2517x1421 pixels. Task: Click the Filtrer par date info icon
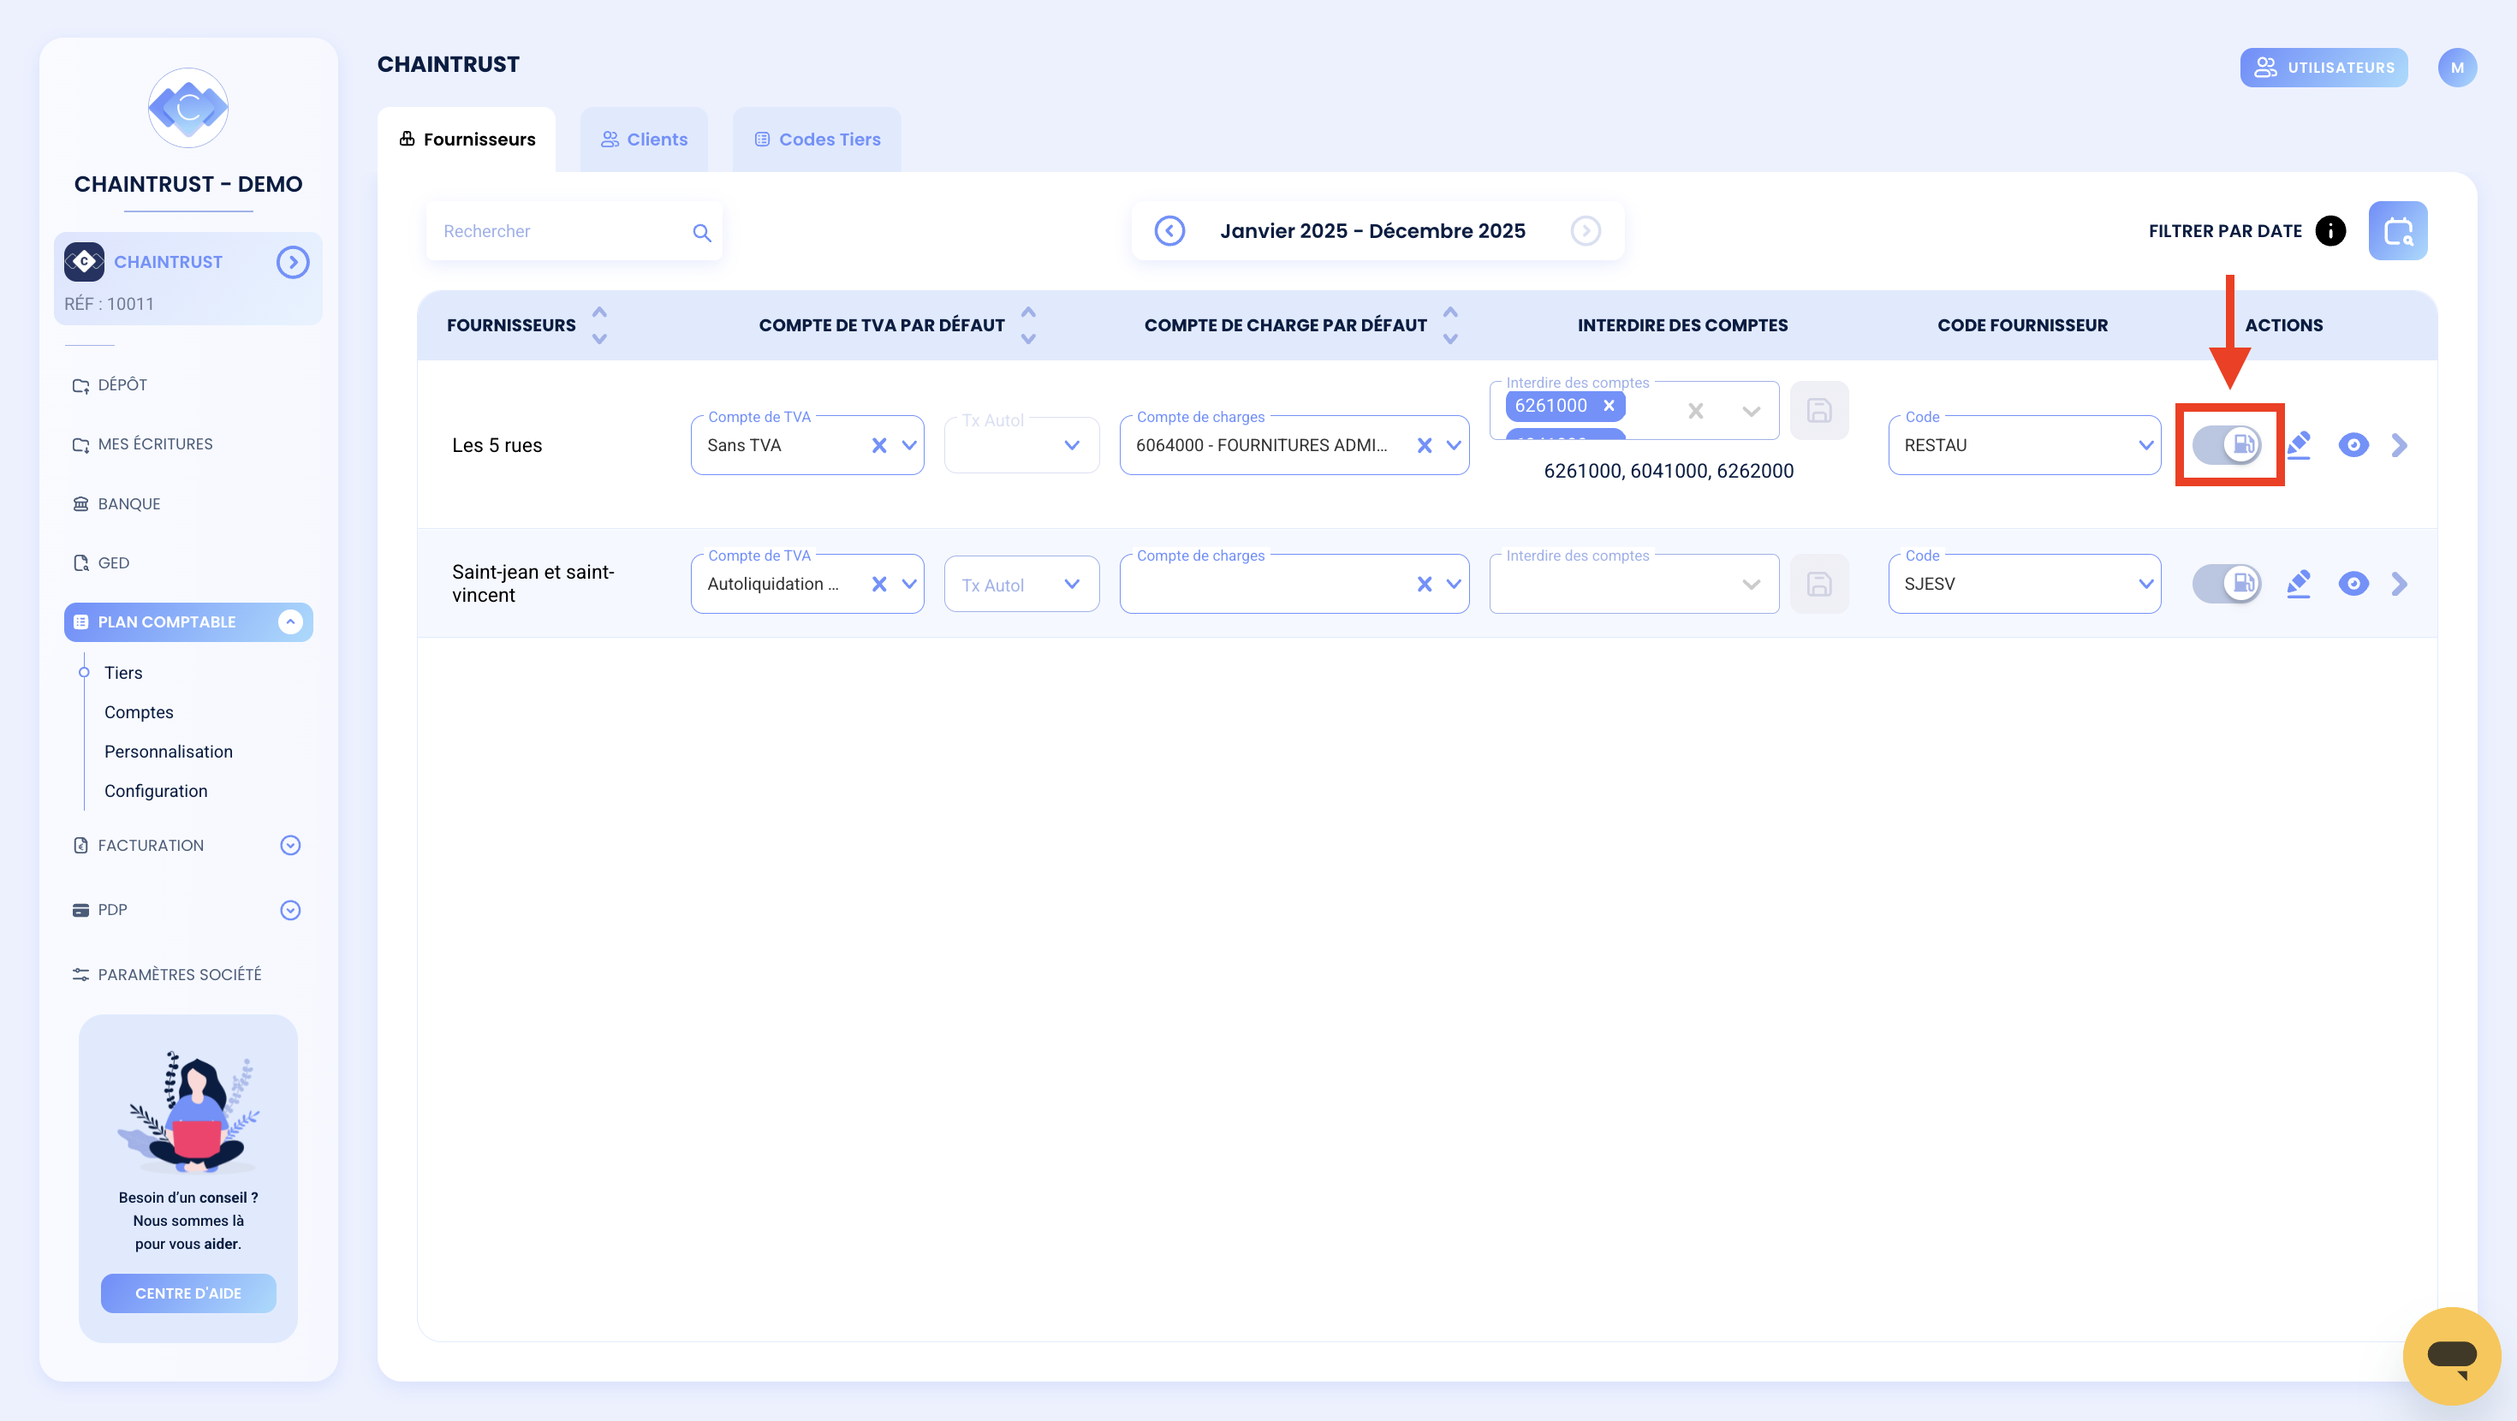[2330, 230]
